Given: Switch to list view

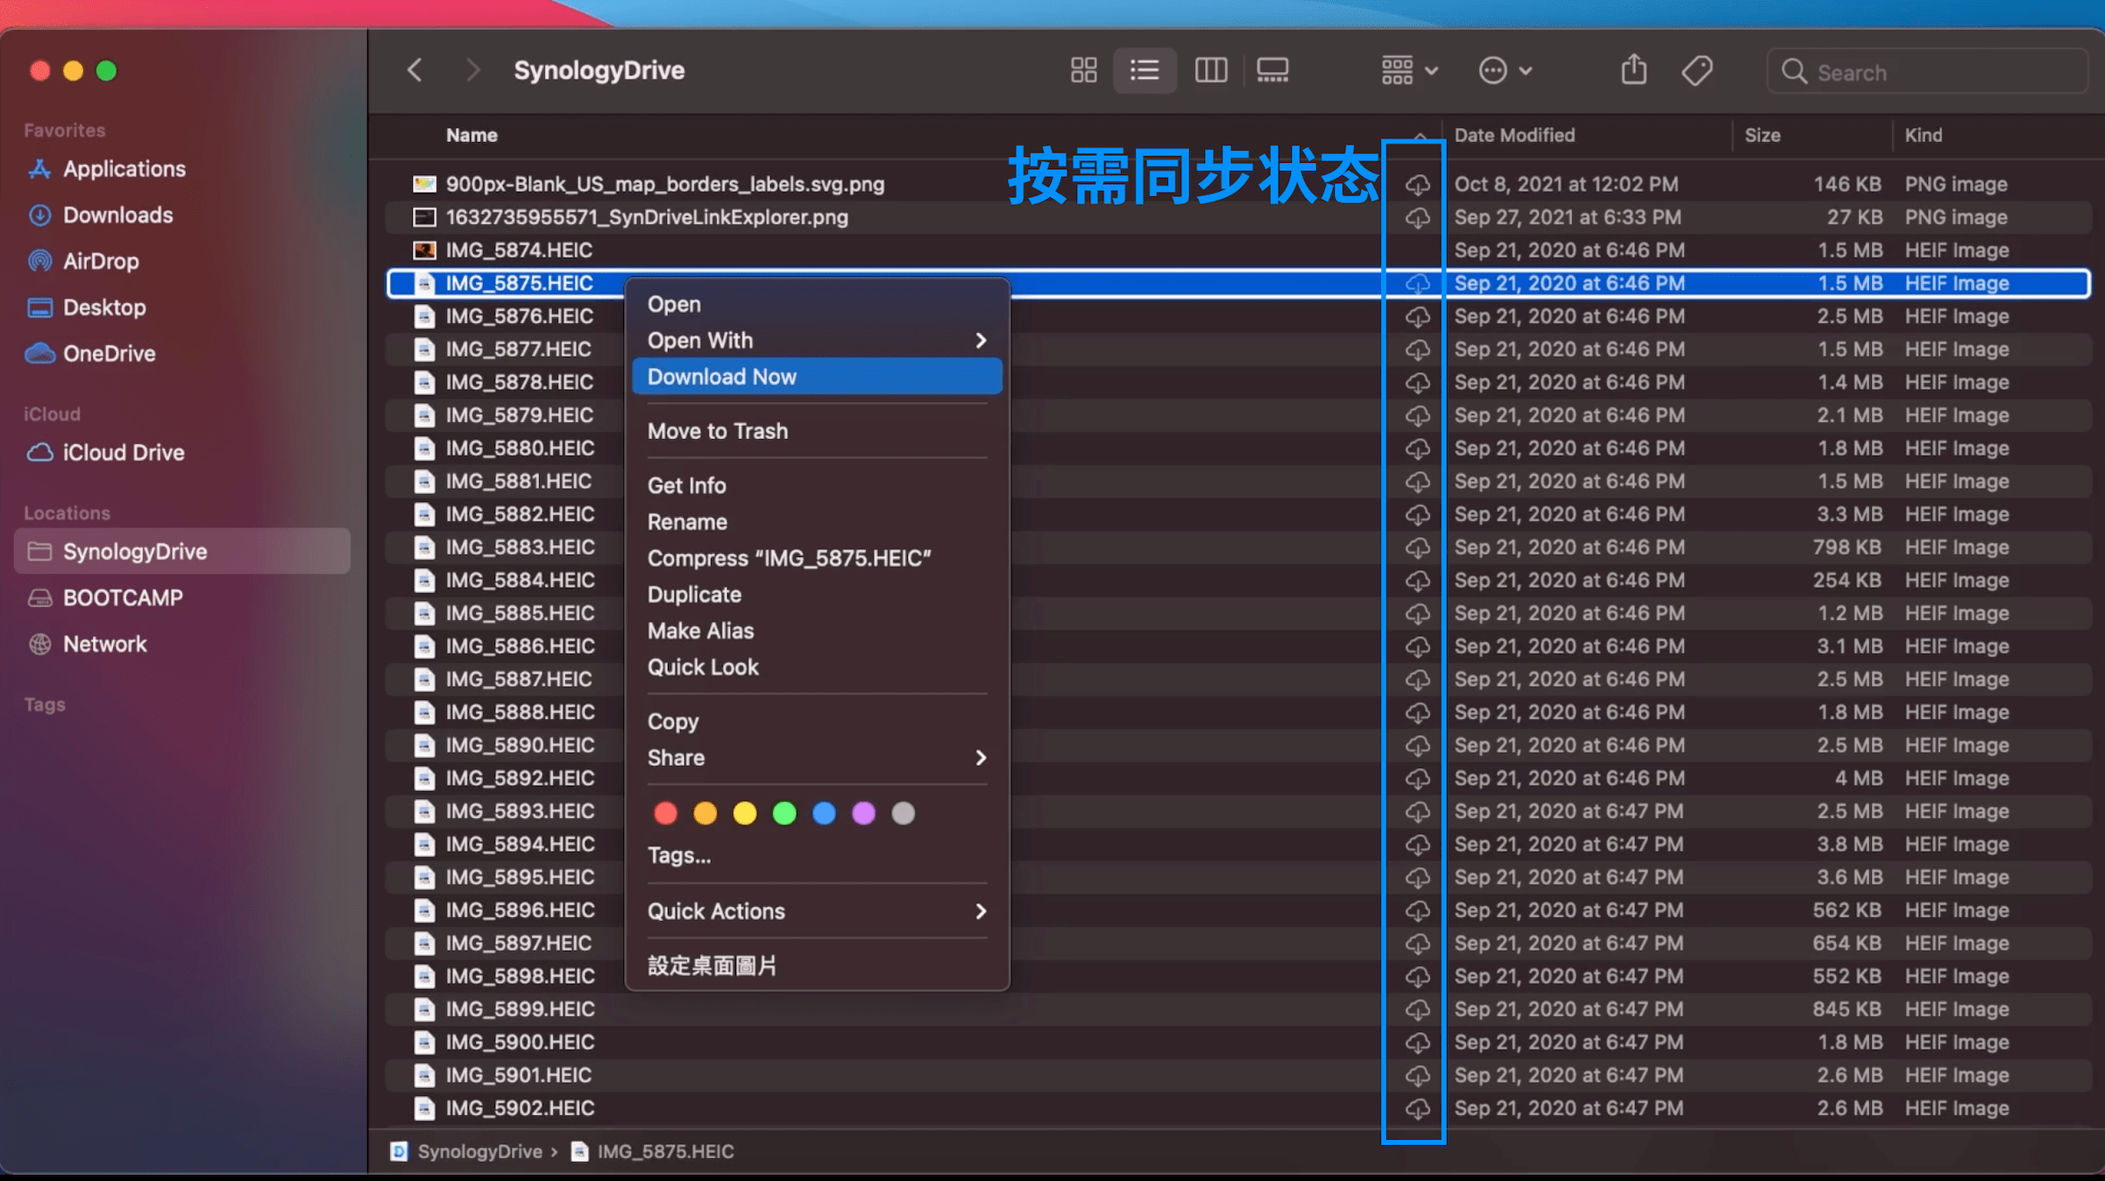Looking at the screenshot, I should 1145,70.
